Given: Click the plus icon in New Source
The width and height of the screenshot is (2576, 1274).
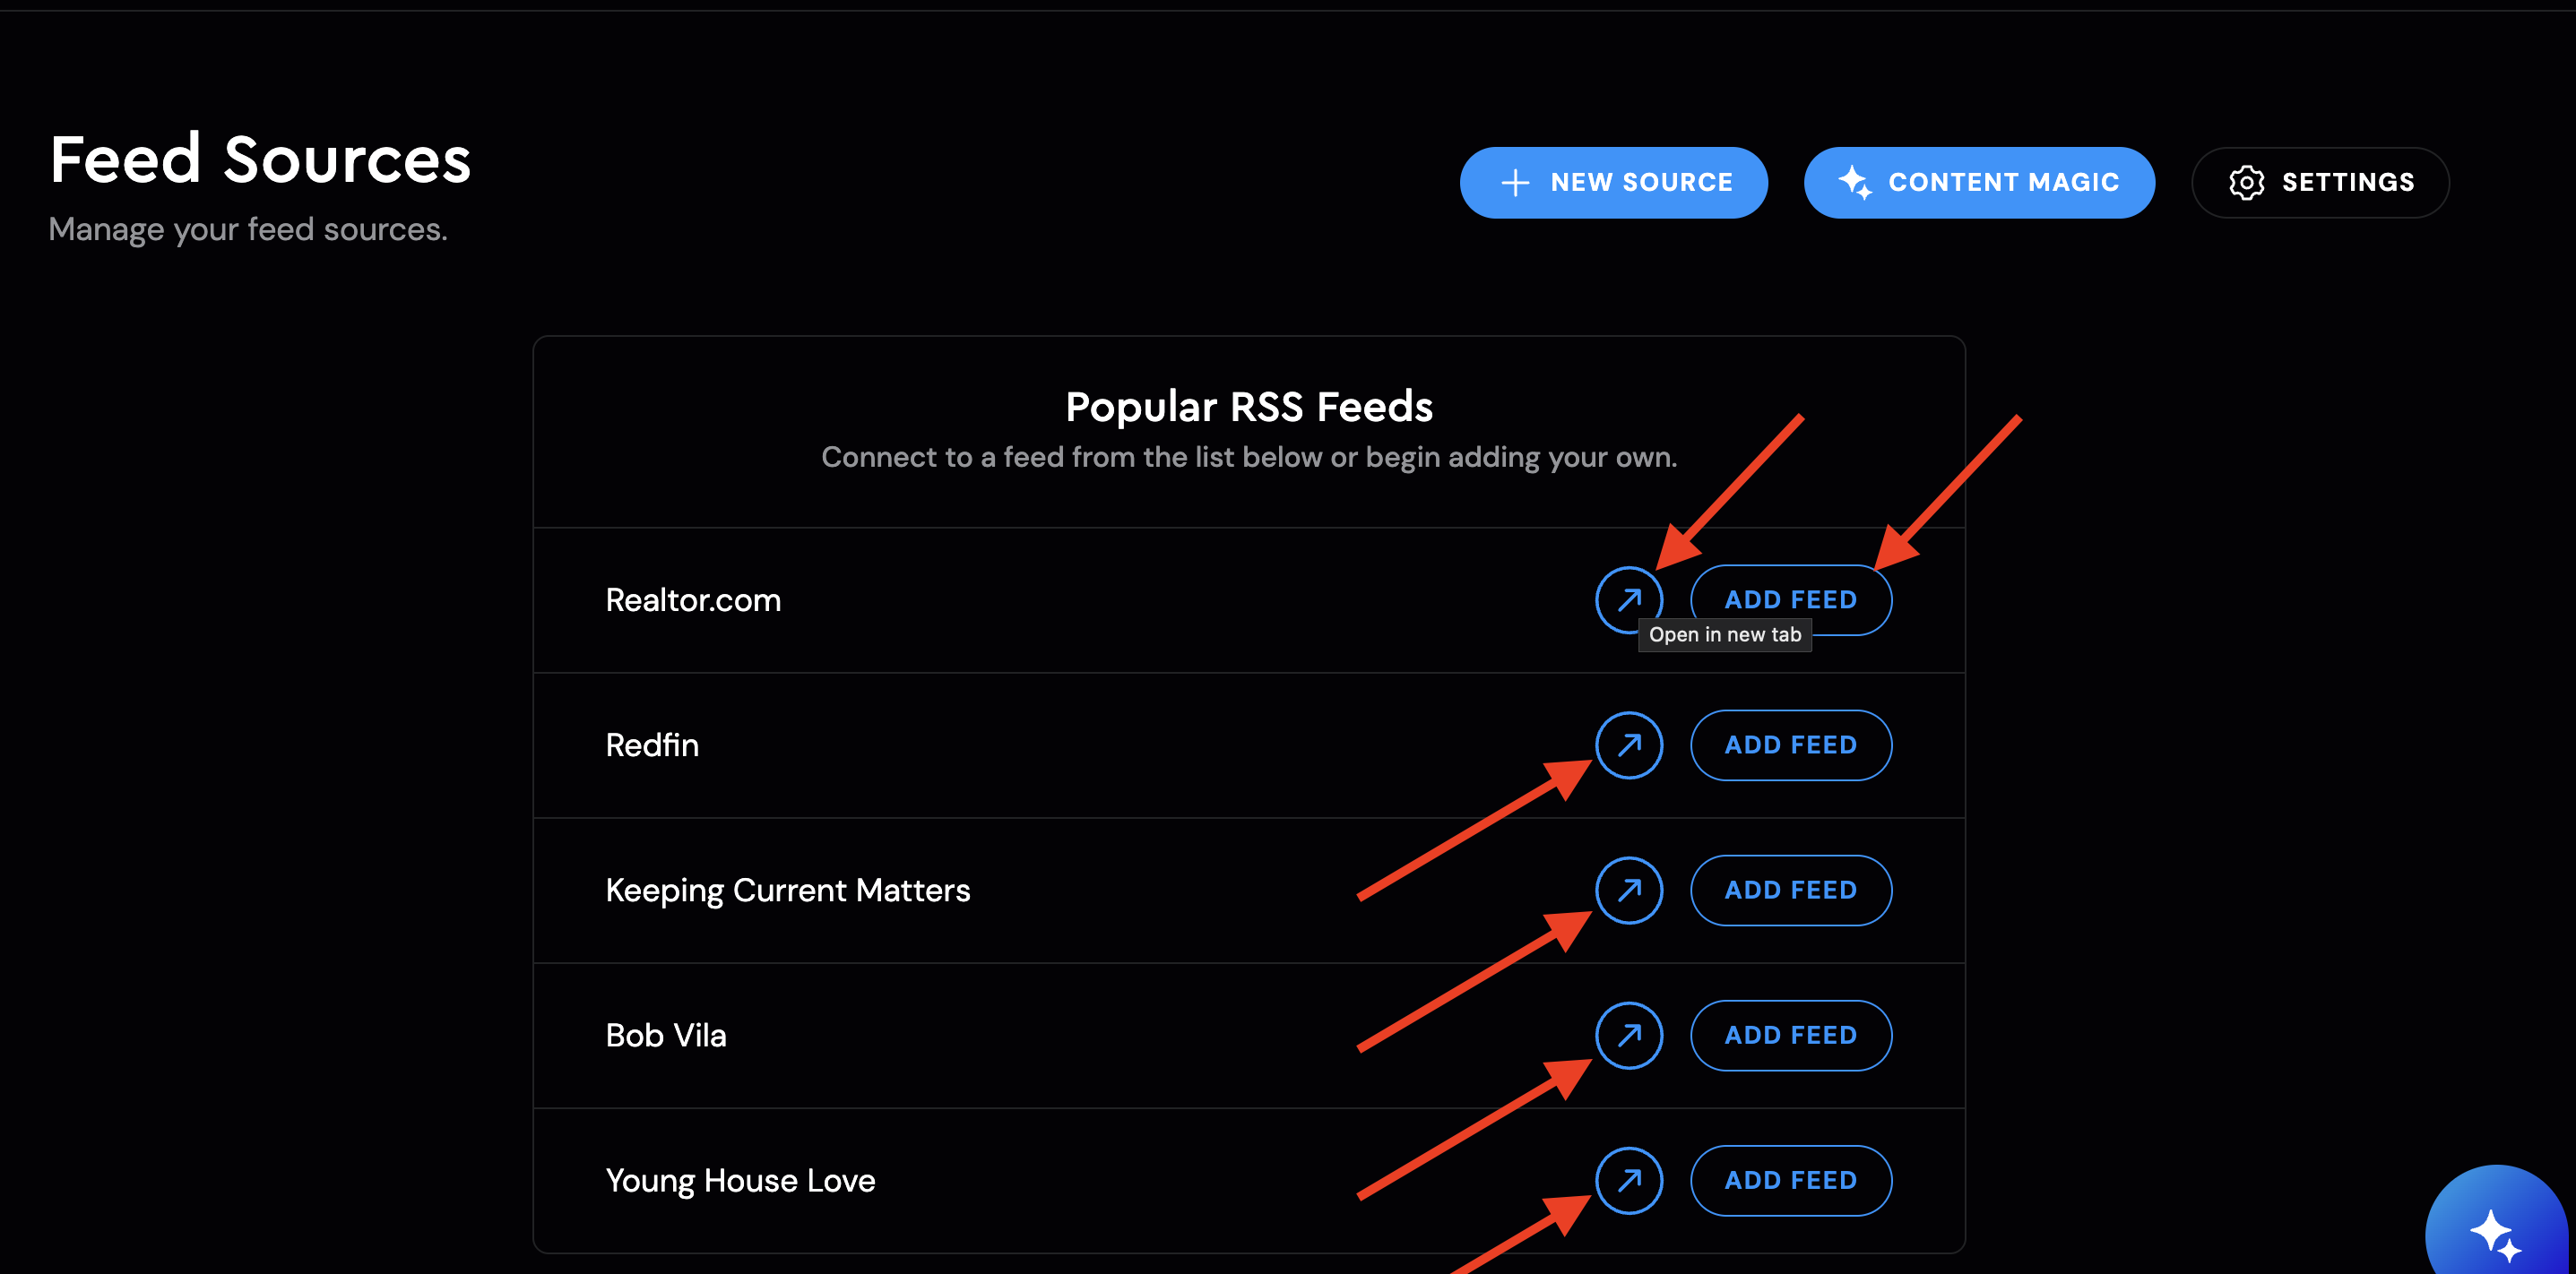Looking at the screenshot, I should [1515, 183].
